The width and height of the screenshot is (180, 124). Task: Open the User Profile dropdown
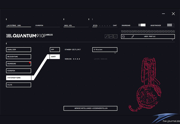[148, 37]
